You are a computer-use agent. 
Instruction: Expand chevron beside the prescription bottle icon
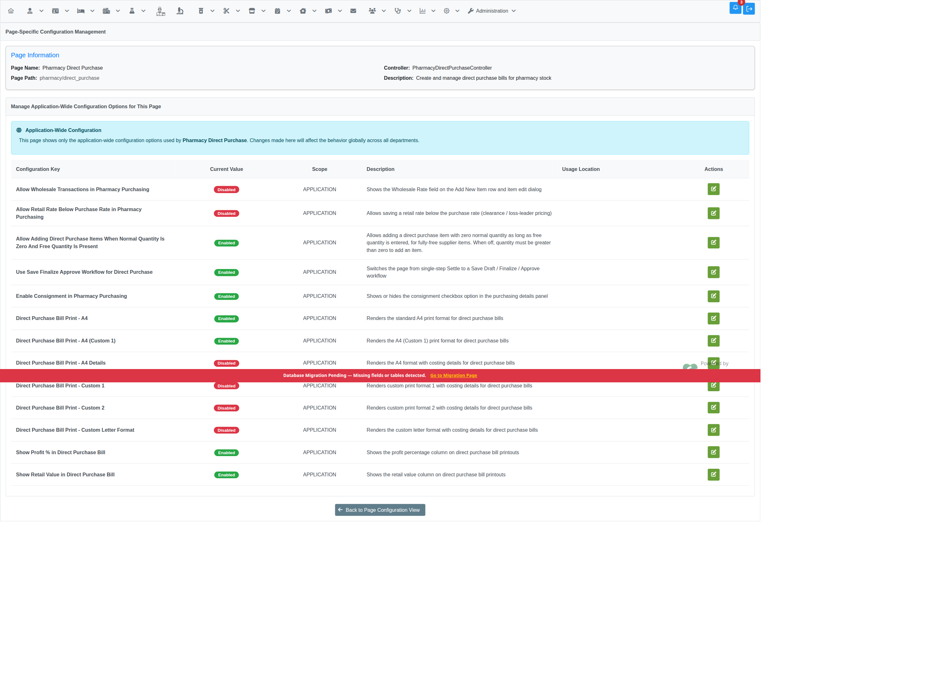tap(213, 11)
